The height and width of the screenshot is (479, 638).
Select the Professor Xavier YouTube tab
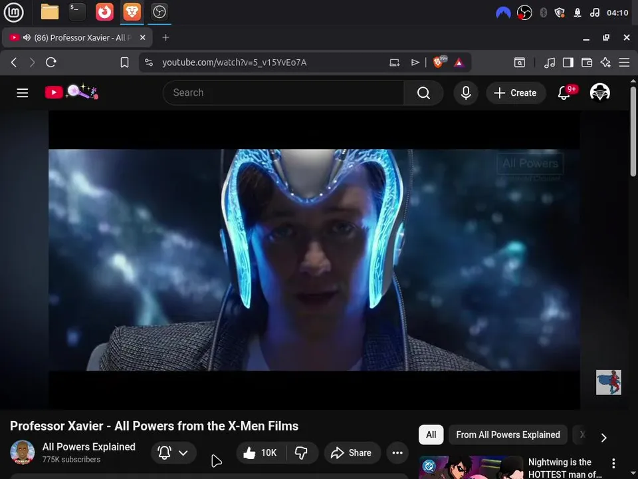click(x=77, y=37)
